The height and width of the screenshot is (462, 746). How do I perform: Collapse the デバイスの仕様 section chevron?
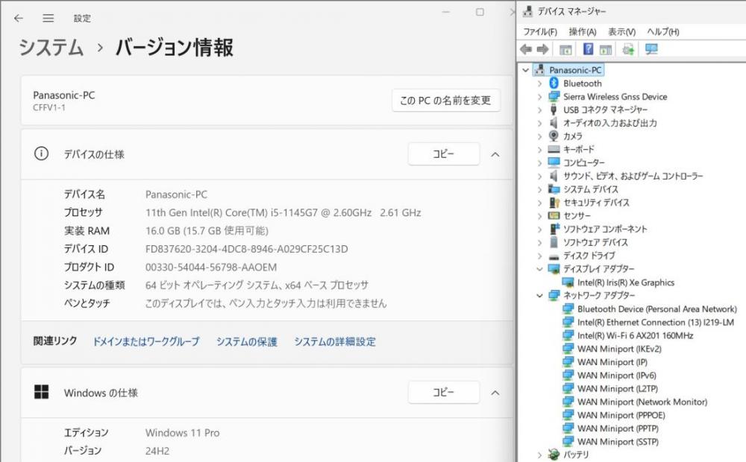pos(495,154)
